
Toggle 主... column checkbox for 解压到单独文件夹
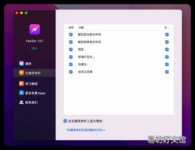[167, 42]
